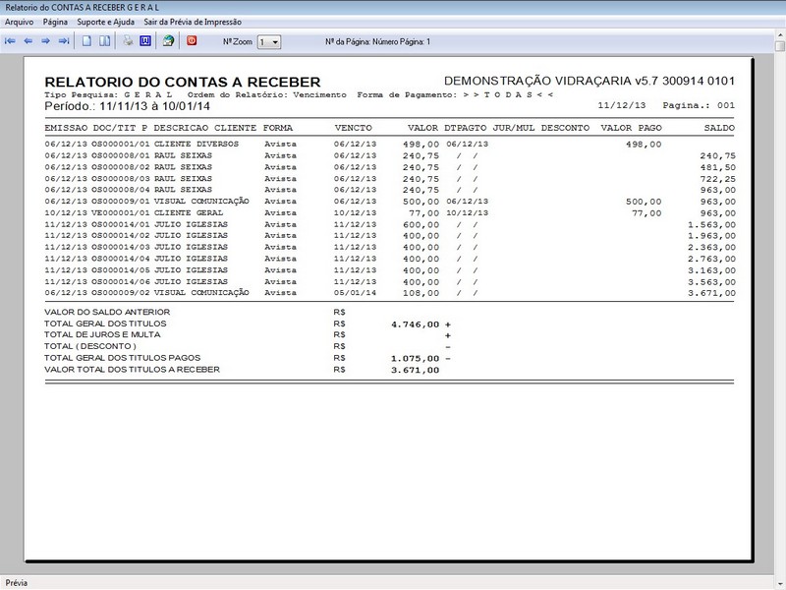
Task: Click the red power exit icon
Action: 192,41
